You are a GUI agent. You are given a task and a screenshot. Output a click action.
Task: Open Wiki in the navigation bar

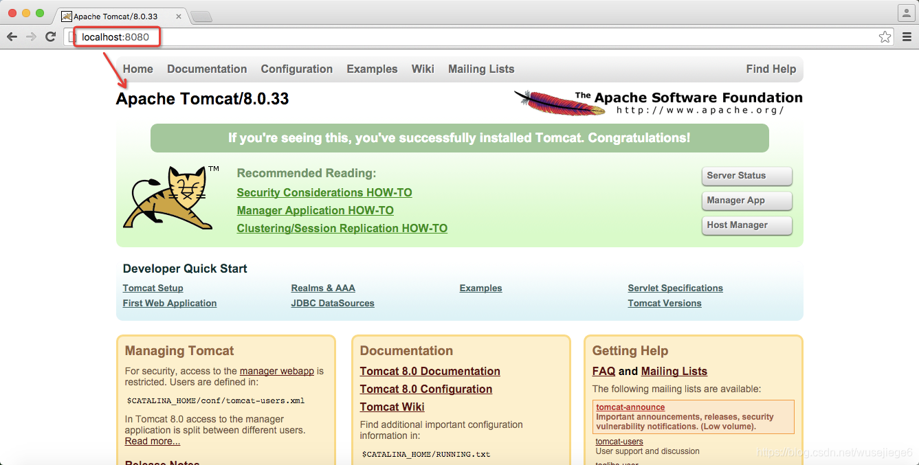423,69
